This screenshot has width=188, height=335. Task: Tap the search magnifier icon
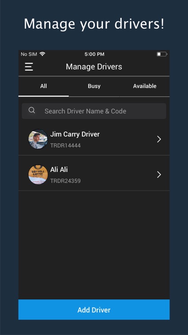32,110
